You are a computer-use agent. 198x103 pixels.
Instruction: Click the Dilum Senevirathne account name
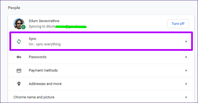tap(44, 21)
